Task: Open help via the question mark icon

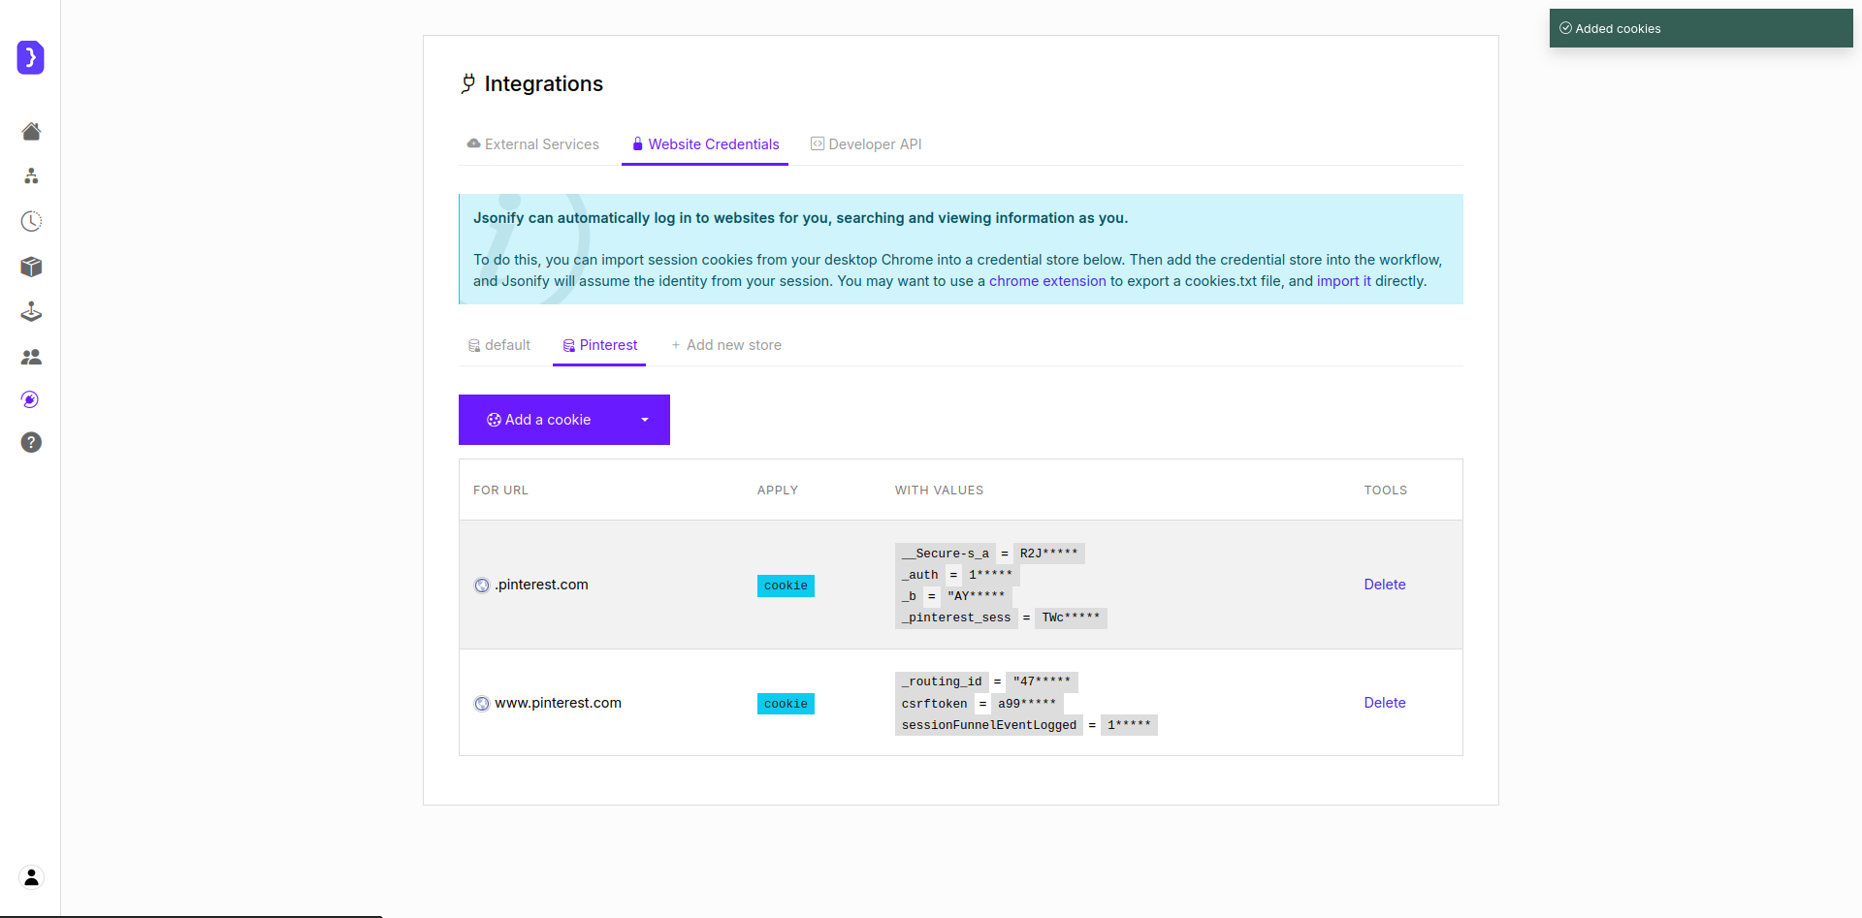Action: (30, 442)
